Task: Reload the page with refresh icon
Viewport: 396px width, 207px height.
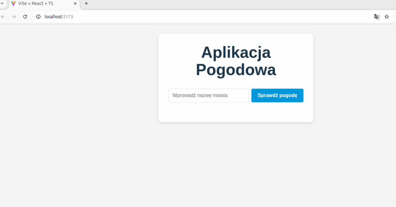Action: 25,17
